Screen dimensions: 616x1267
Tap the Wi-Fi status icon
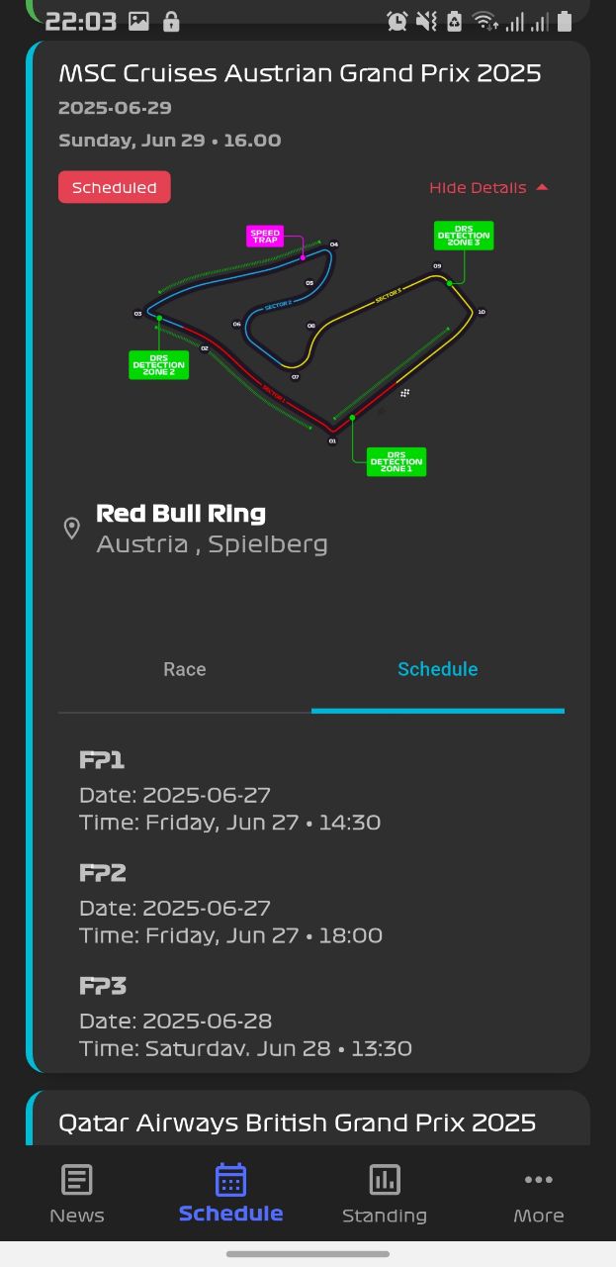(x=484, y=21)
